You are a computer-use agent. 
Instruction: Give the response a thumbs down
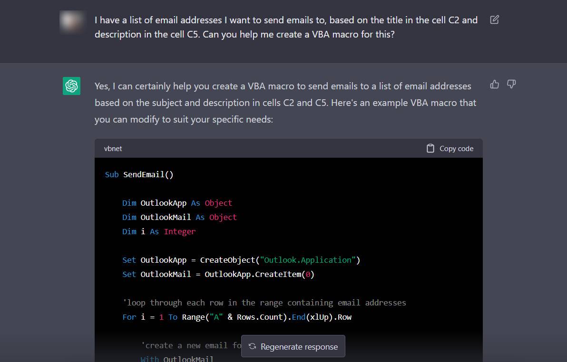(511, 85)
